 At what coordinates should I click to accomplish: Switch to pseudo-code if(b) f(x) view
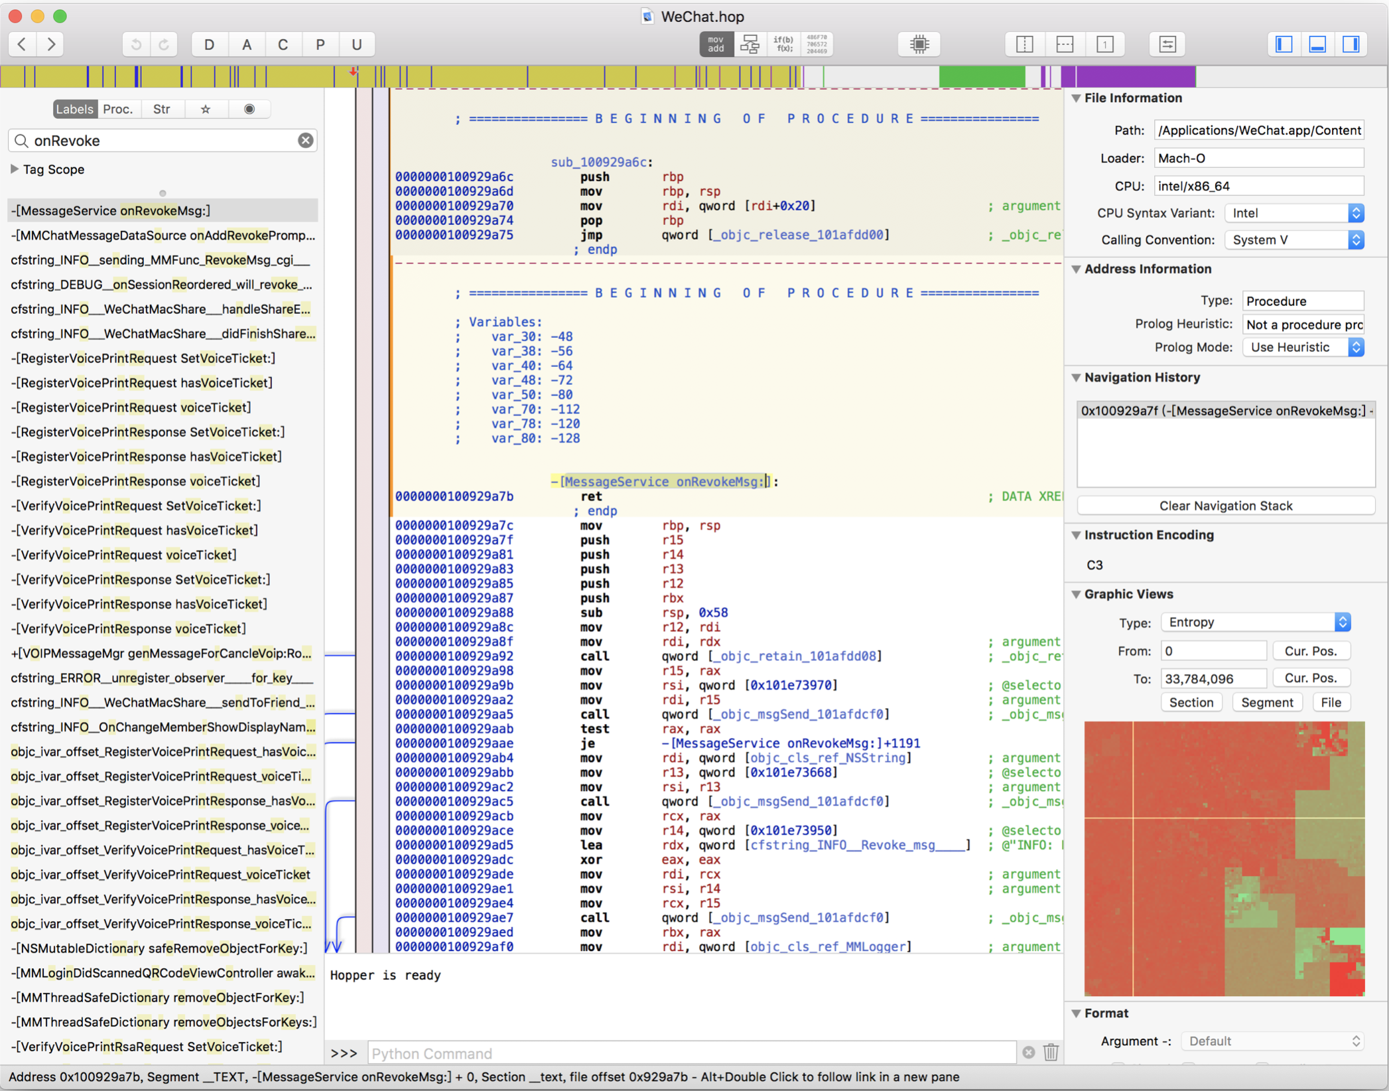pyautogui.click(x=783, y=44)
